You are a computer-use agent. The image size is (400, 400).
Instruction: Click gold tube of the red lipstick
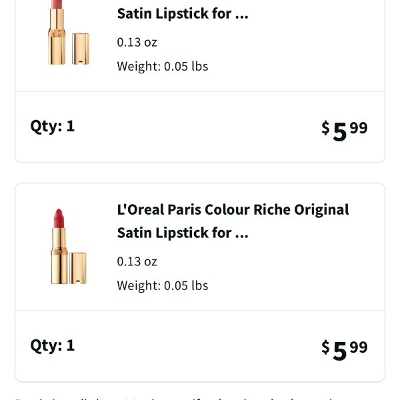pos(59,256)
